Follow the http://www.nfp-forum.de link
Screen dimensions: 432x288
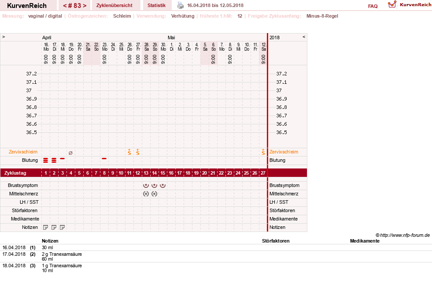[405, 235]
